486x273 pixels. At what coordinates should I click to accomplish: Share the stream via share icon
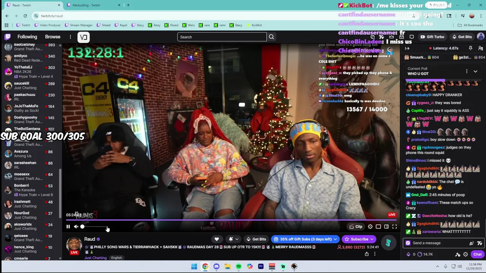click(x=367, y=254)
